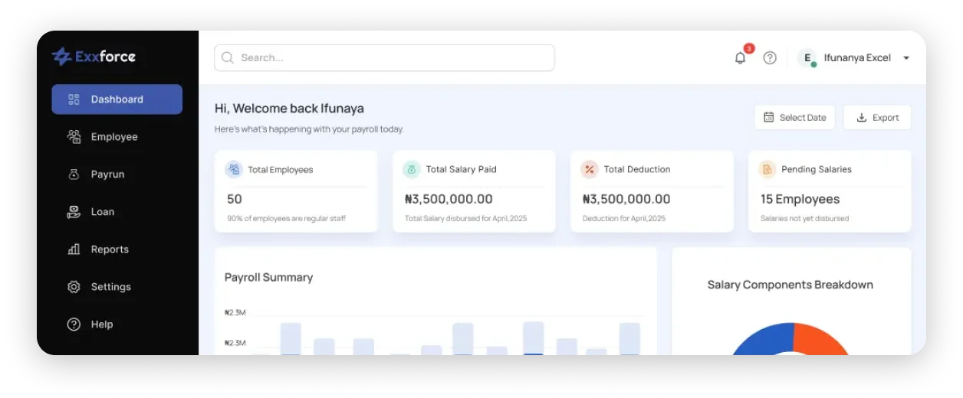Open the Select Date picker

795,117
